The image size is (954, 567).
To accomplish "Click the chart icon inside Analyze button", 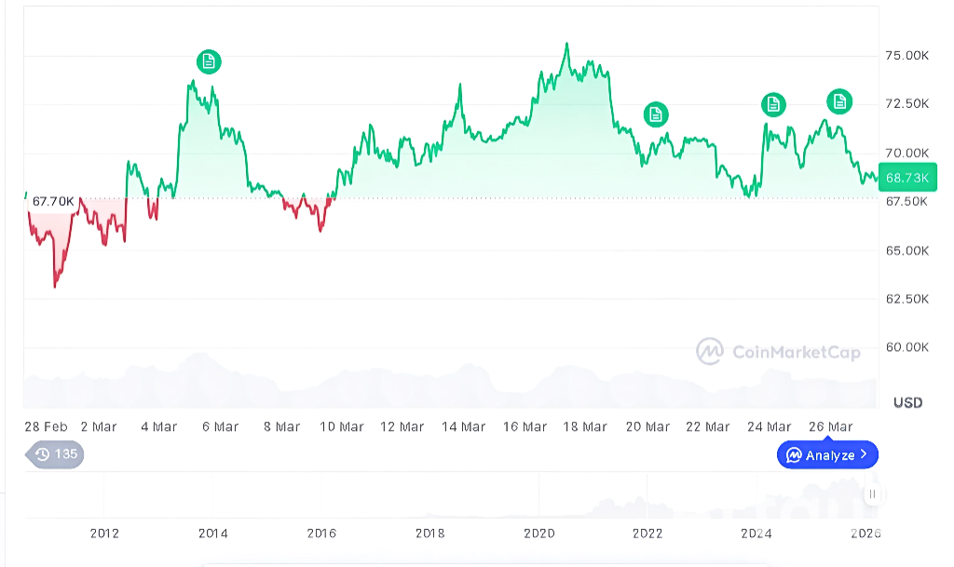I will 794,455.
